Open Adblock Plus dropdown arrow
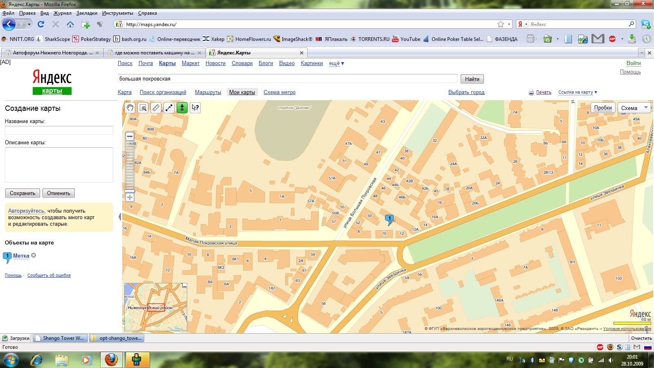Image resolution: width=654 pixels, height=368 pixels. click(x=622, y=39)
